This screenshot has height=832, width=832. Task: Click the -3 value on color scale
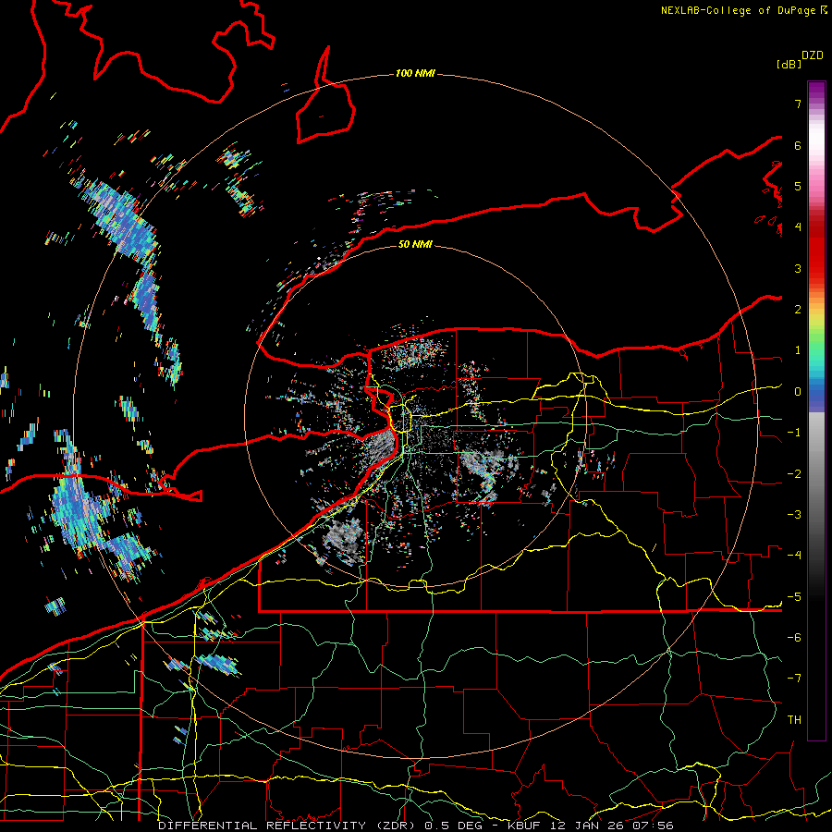pos(794,515)
